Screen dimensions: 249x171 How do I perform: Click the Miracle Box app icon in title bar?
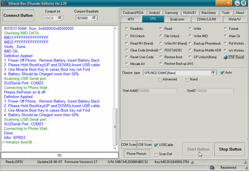tap(4, 3)
